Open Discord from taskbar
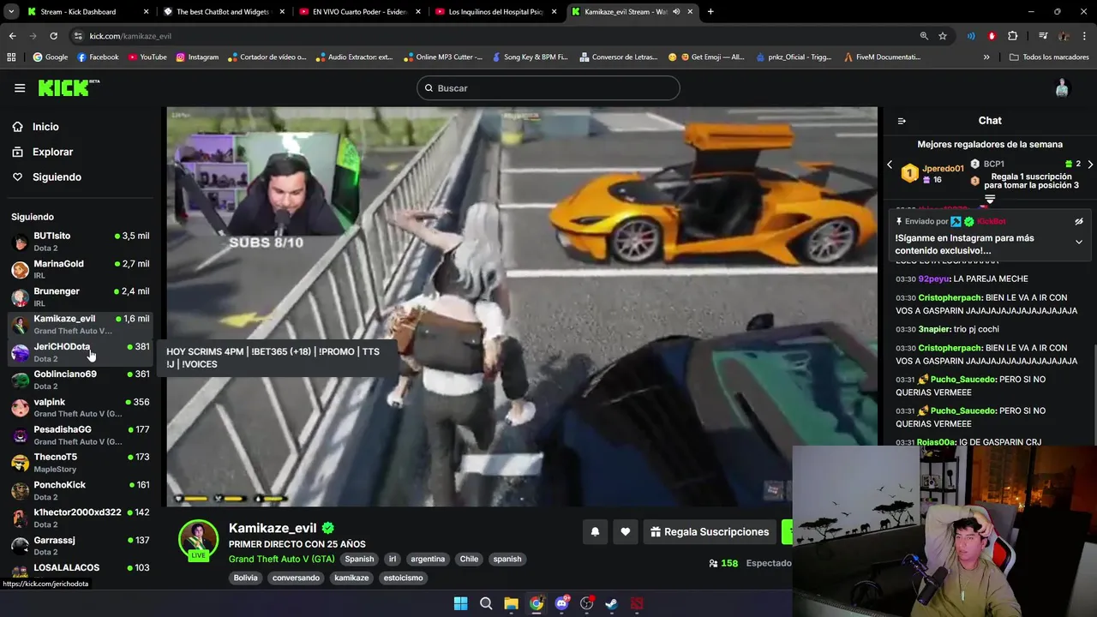Viewport: 1097px width, 617px height. click(561, 603)
